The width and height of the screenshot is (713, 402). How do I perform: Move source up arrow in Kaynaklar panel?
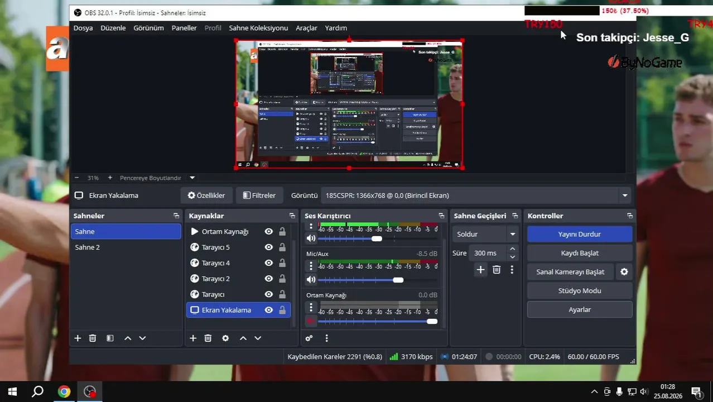243,338
